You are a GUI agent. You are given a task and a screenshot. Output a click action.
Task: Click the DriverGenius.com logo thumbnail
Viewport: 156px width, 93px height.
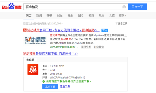(x=35, y=40)
